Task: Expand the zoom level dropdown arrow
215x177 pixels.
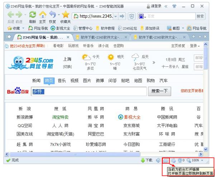Action: (202, 160)
